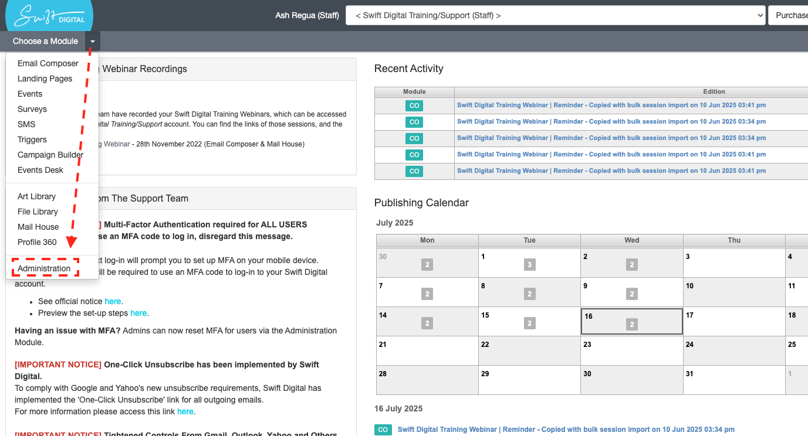The width and height of the screenshot is (808, 436).
Task: Click the Ash Regua (Staff) user name
Action: [x=307, y=15]
